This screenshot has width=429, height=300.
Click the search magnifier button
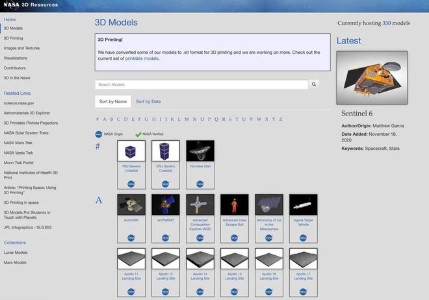coord(314,84)
